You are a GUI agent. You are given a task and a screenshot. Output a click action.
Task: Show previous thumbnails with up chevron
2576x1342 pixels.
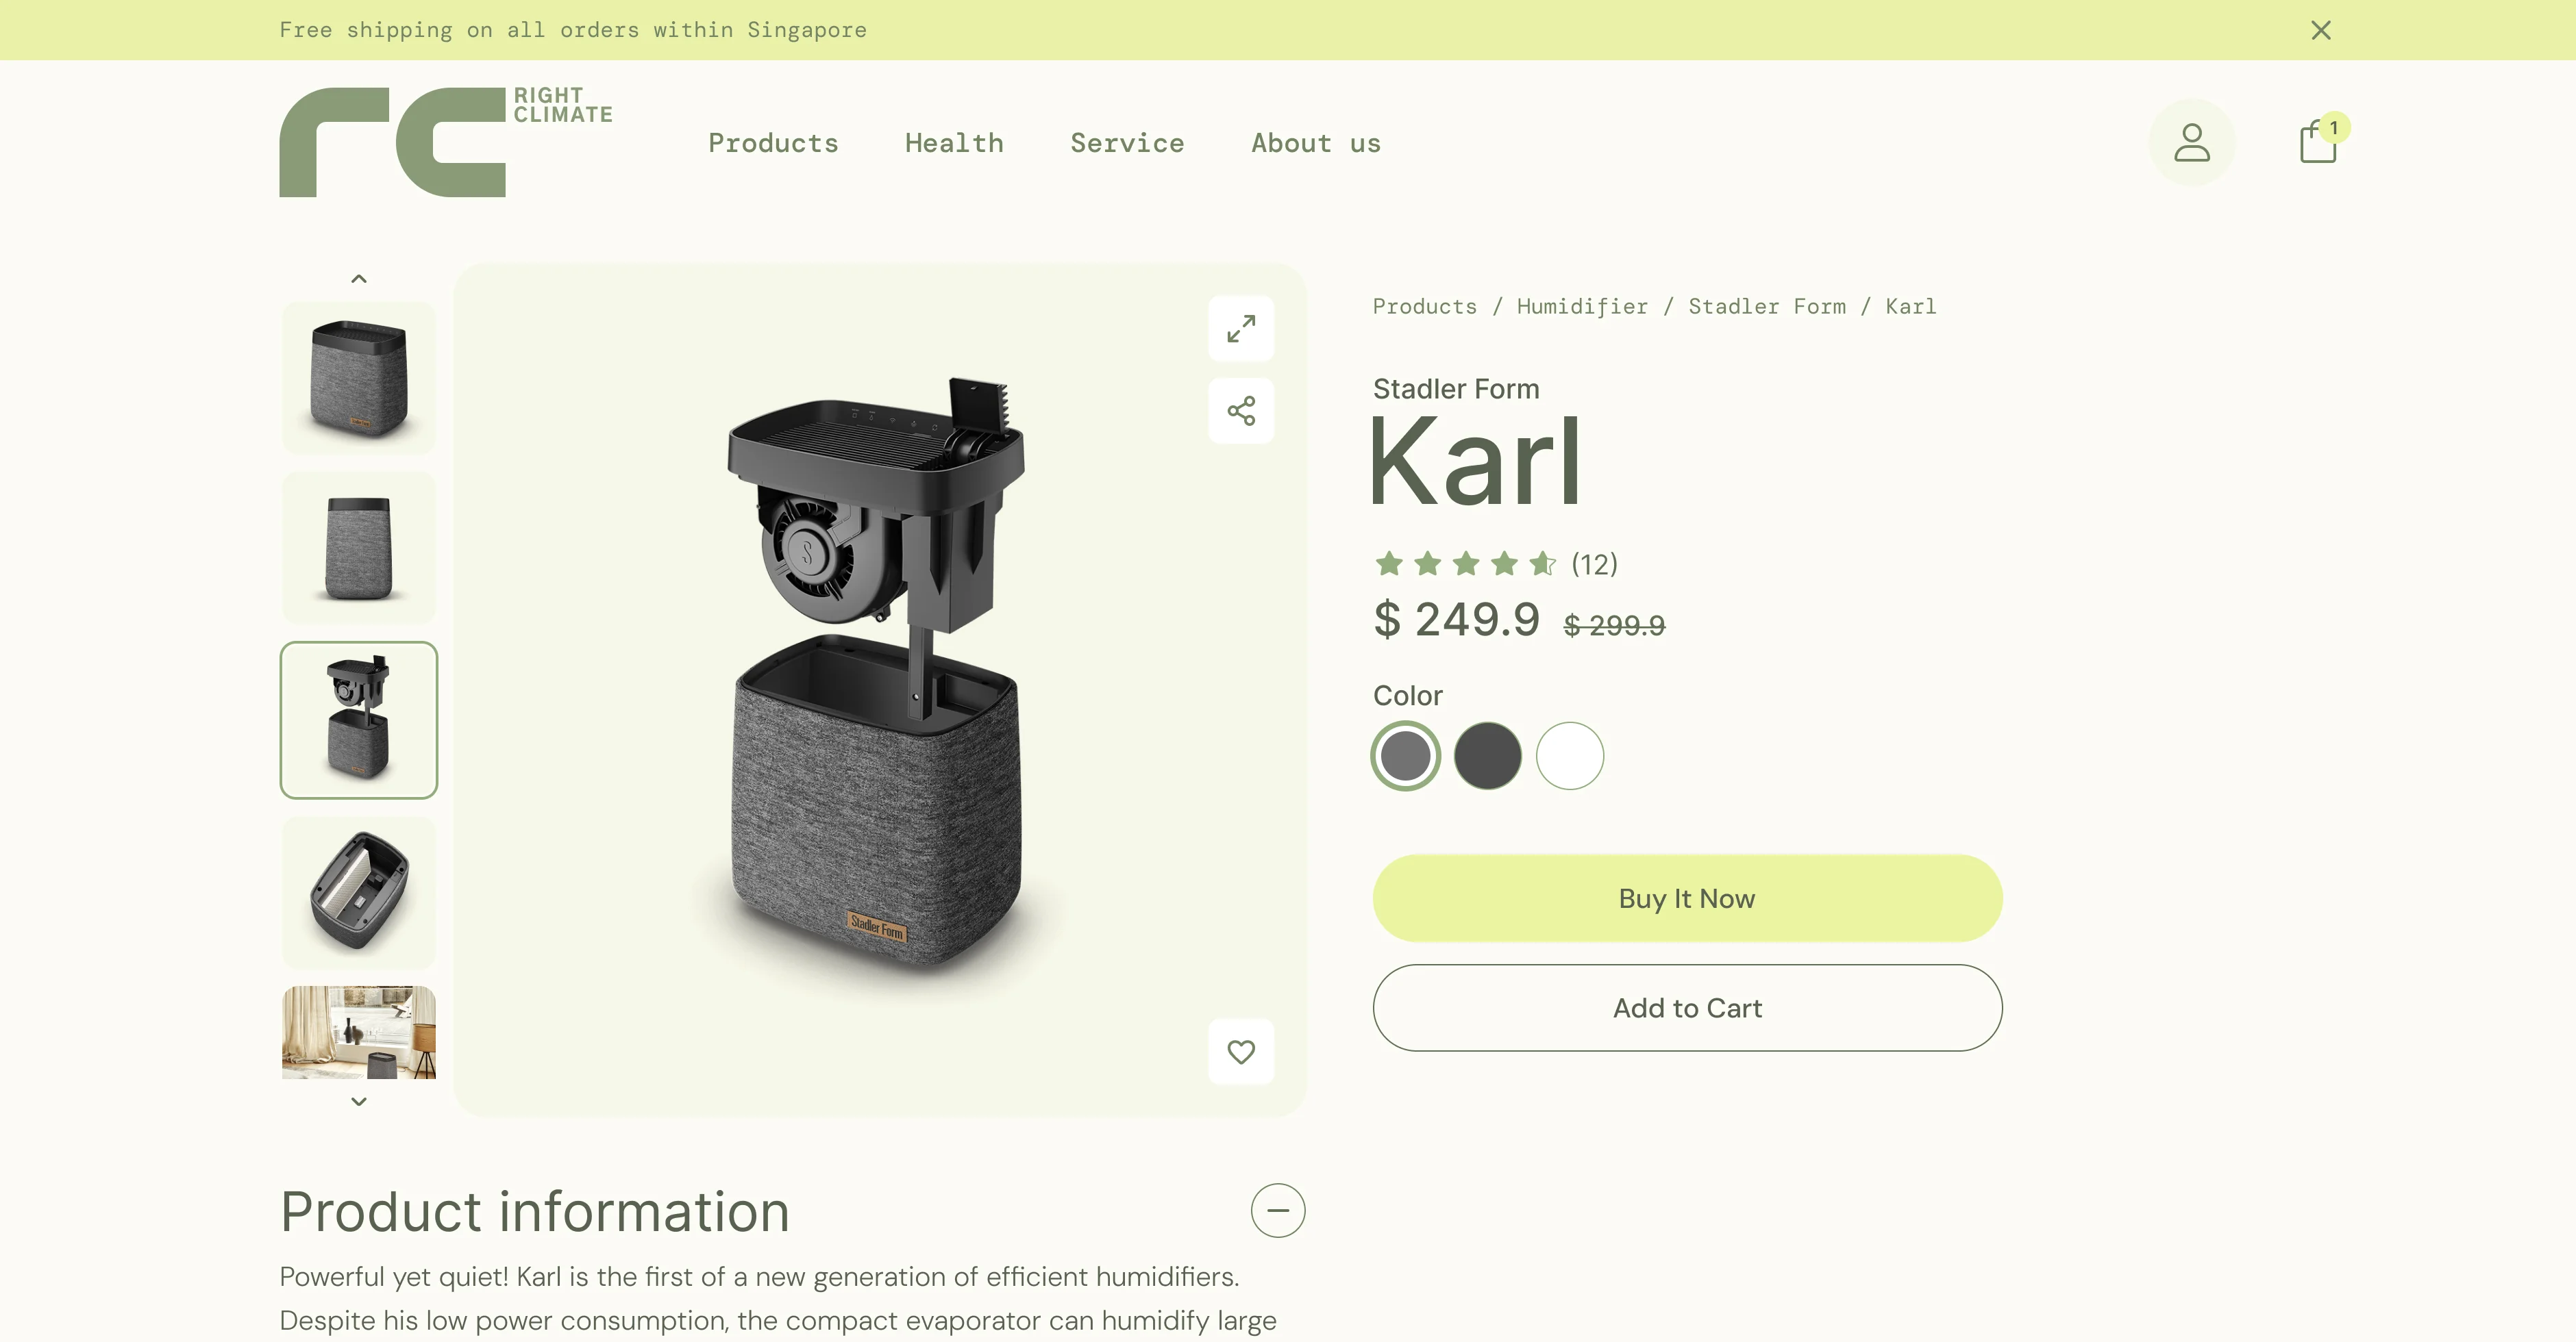click(x=359, y=279)
